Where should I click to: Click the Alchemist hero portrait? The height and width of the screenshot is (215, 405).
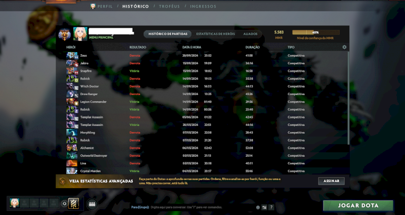(x=72, y=148)
